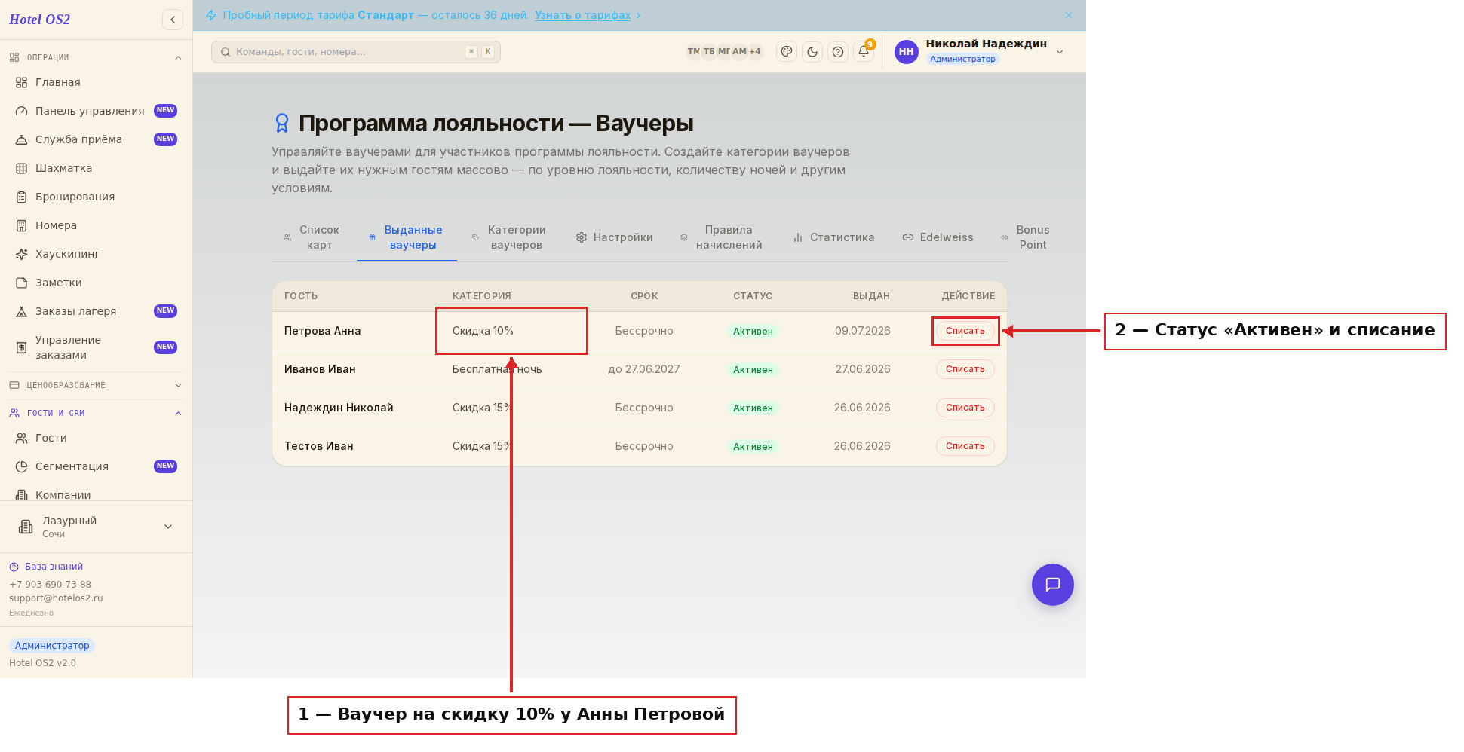Close the trial period banner
This screenshot has height=752, width=1464.
(x=1069, y=15)
